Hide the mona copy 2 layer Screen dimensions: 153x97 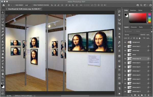coord(125,46)
